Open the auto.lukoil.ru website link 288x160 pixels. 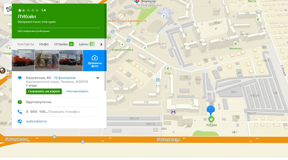pyautogui.click(x=36, y=121)
